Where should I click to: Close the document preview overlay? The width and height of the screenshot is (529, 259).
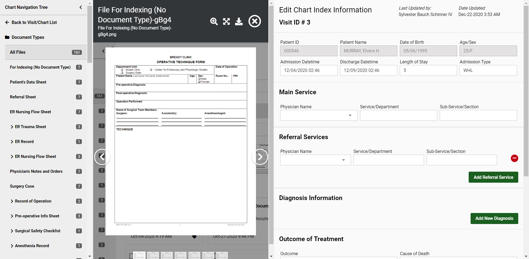255,21
